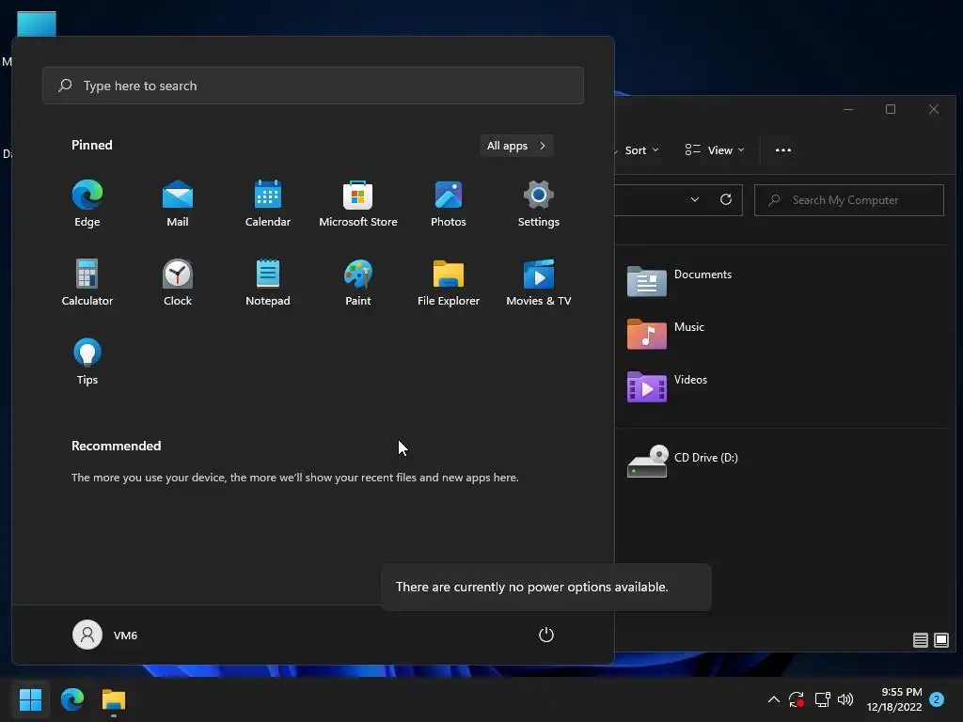
Task: Click the no power options available tooltip
Action: coord(546,587)
